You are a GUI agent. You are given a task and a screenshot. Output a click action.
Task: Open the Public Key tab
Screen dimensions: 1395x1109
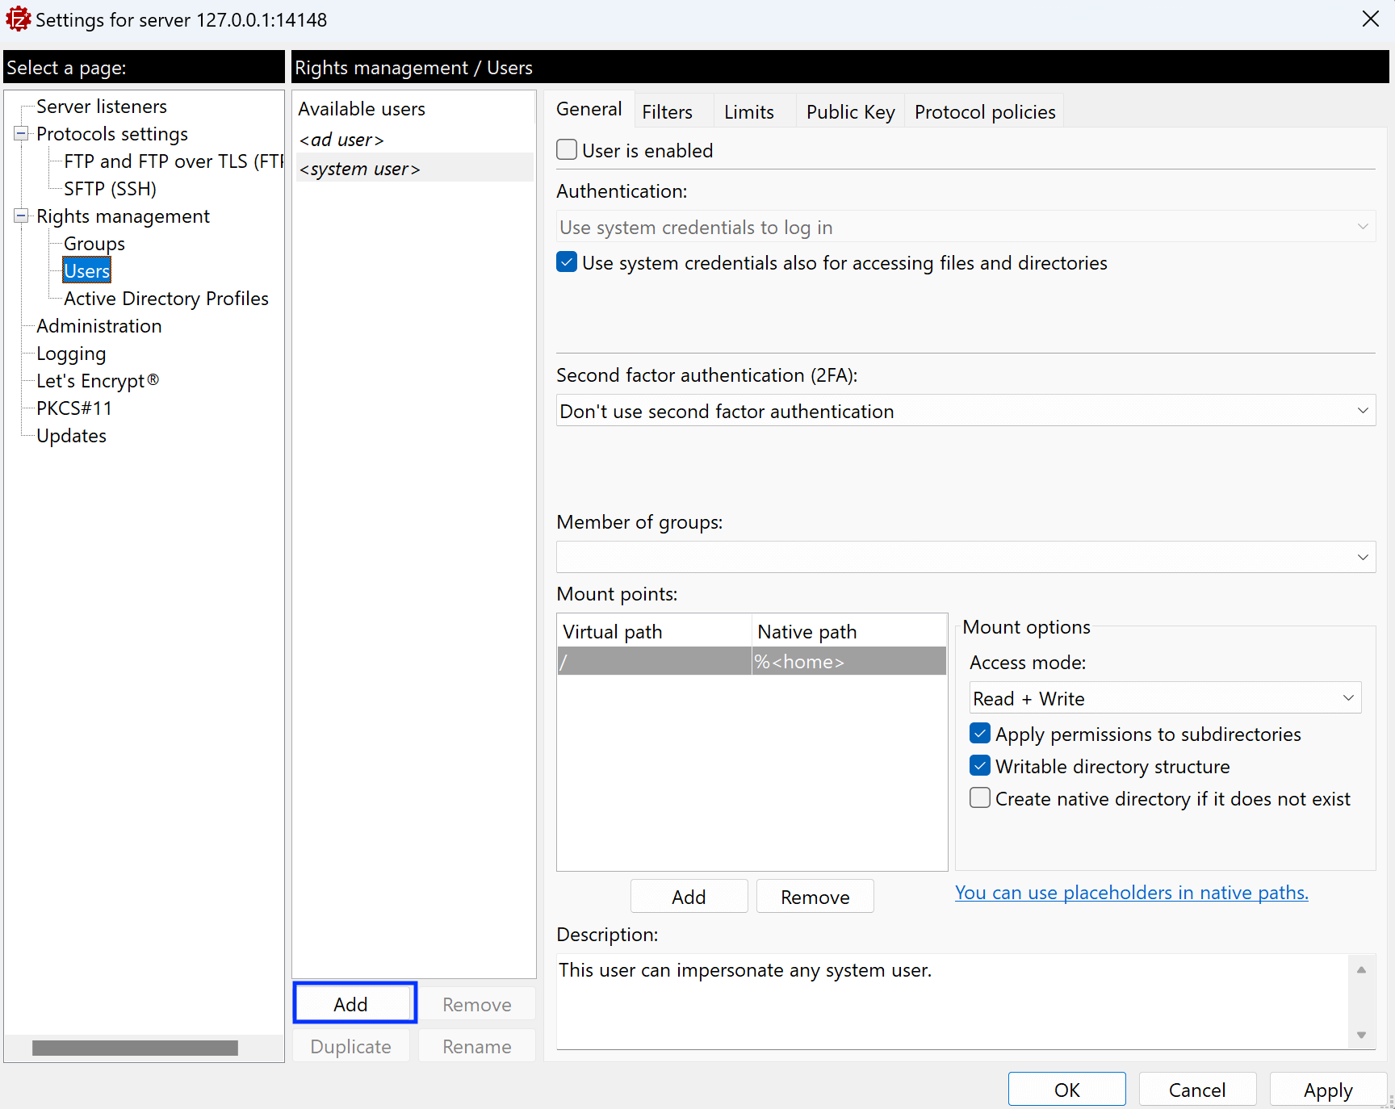click(x=850, y=112)
